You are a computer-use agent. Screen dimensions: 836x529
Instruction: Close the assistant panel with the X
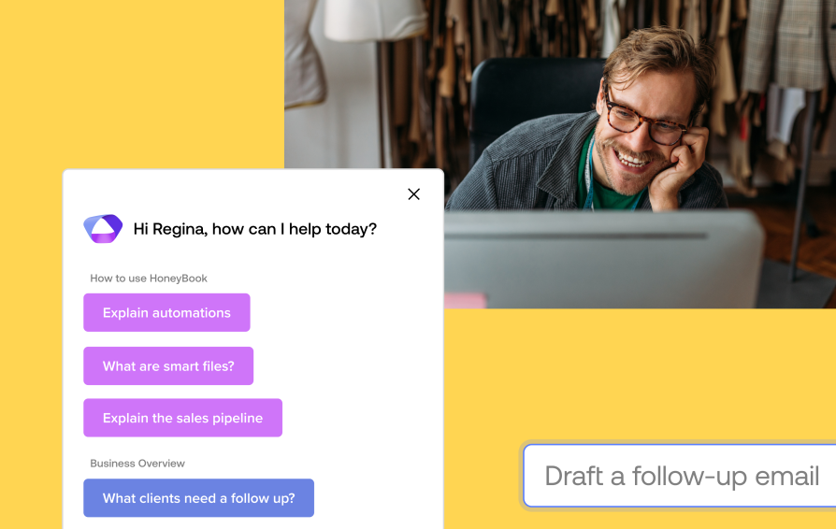[413, 193]
